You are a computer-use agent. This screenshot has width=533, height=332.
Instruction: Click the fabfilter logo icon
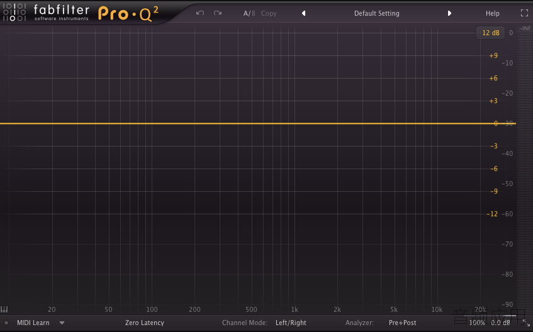click(x=14, y=12)
